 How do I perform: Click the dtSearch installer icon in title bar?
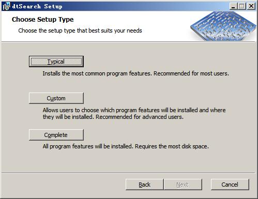click(x=6, y=6)
